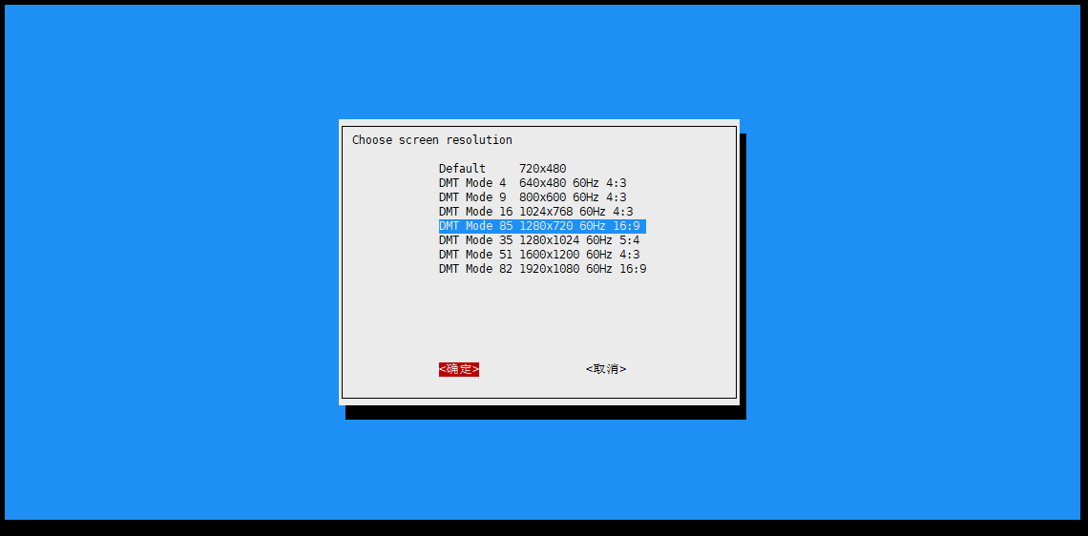The width and height of the screenshot is (1088, 536).
Task: Pick DMT Mode 9 800x600 60Hz
Action: [533, 197]
